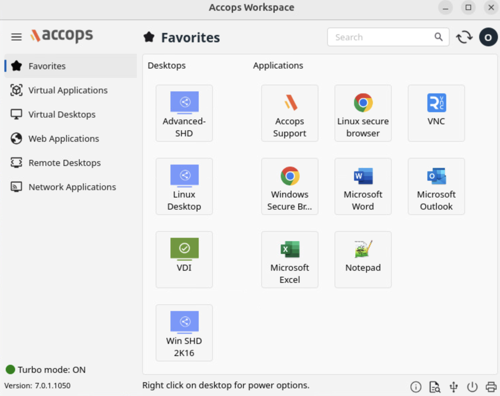
Task: Open the printer icon
Action: (x=491, y=387)
